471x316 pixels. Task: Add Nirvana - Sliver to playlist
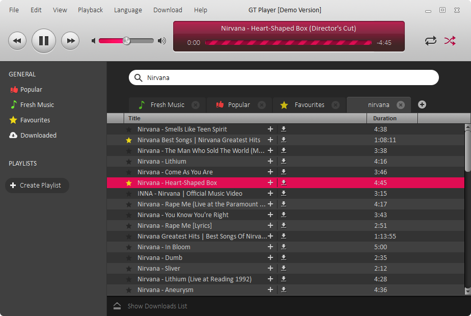point(270,268)
